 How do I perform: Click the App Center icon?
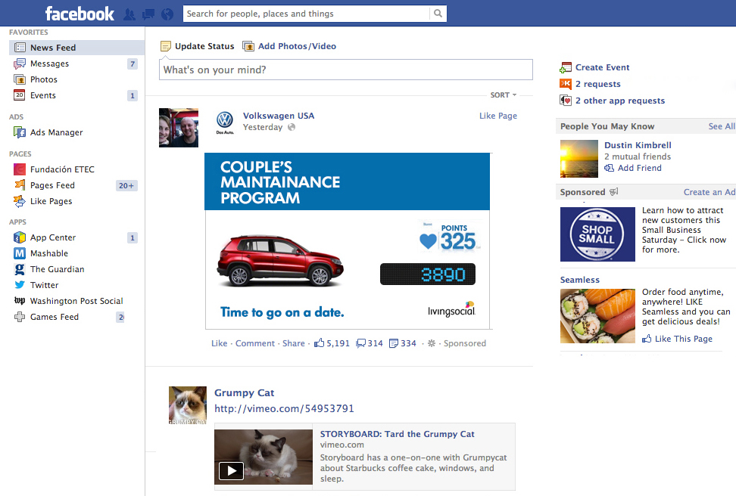[x=20, y=237]
